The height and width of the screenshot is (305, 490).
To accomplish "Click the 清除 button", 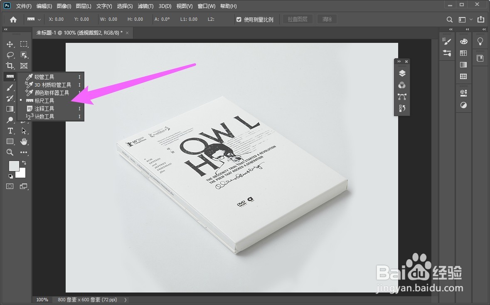I will point(327,20).
